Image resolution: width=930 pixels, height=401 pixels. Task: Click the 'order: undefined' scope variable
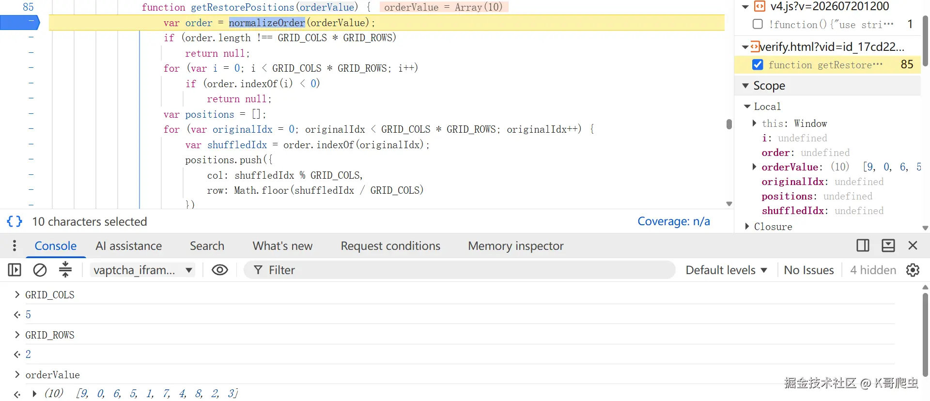coord(806,153)
